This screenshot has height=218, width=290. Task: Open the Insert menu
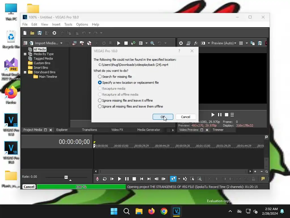pyautogui.click(x=56, y=24)
